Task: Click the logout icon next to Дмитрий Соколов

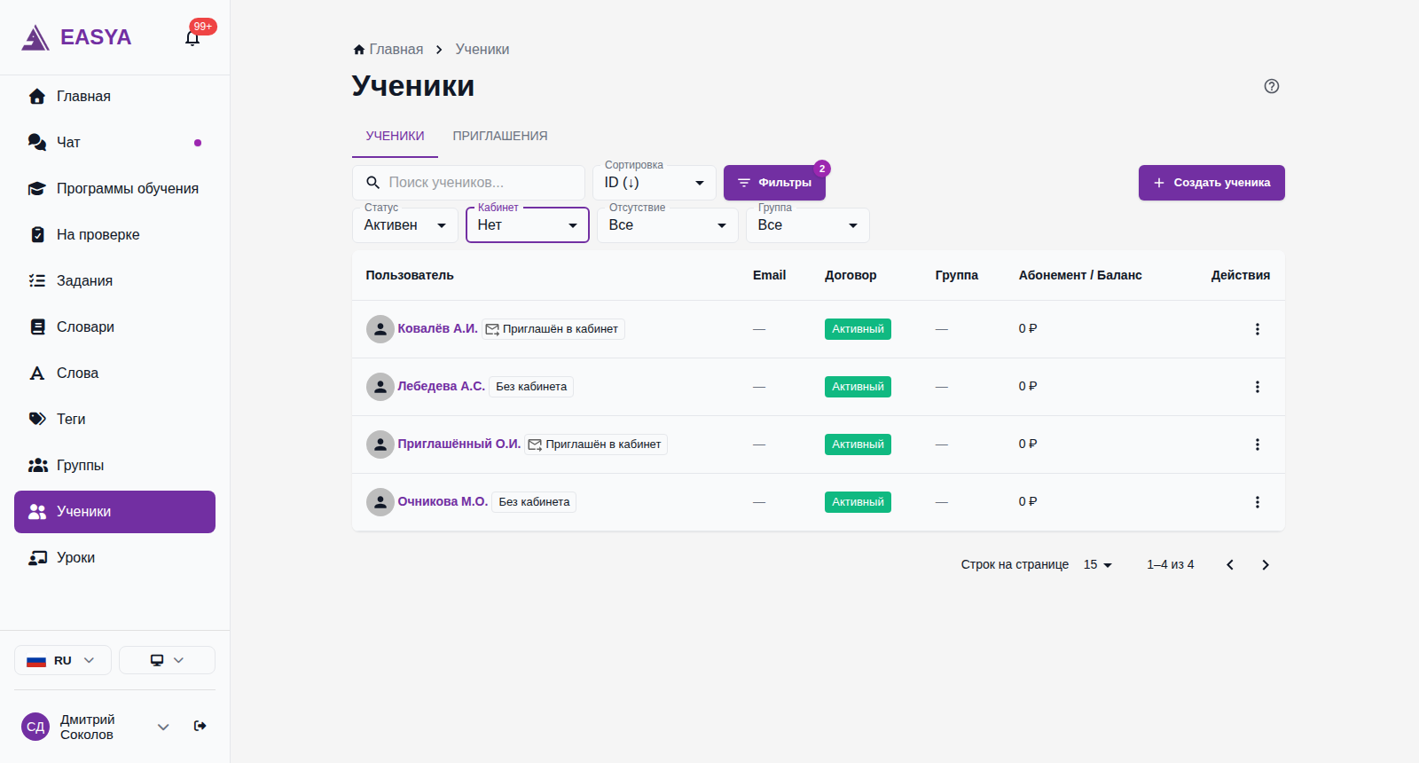Action: point(200,726)
